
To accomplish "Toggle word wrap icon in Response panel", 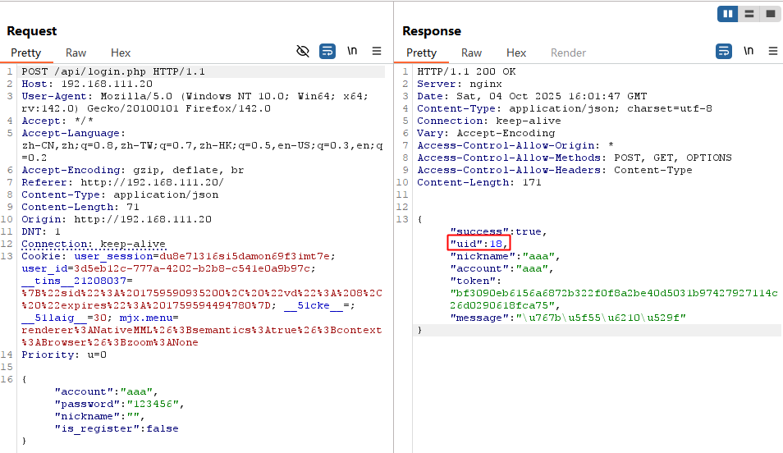I will (x=724, y=51).
